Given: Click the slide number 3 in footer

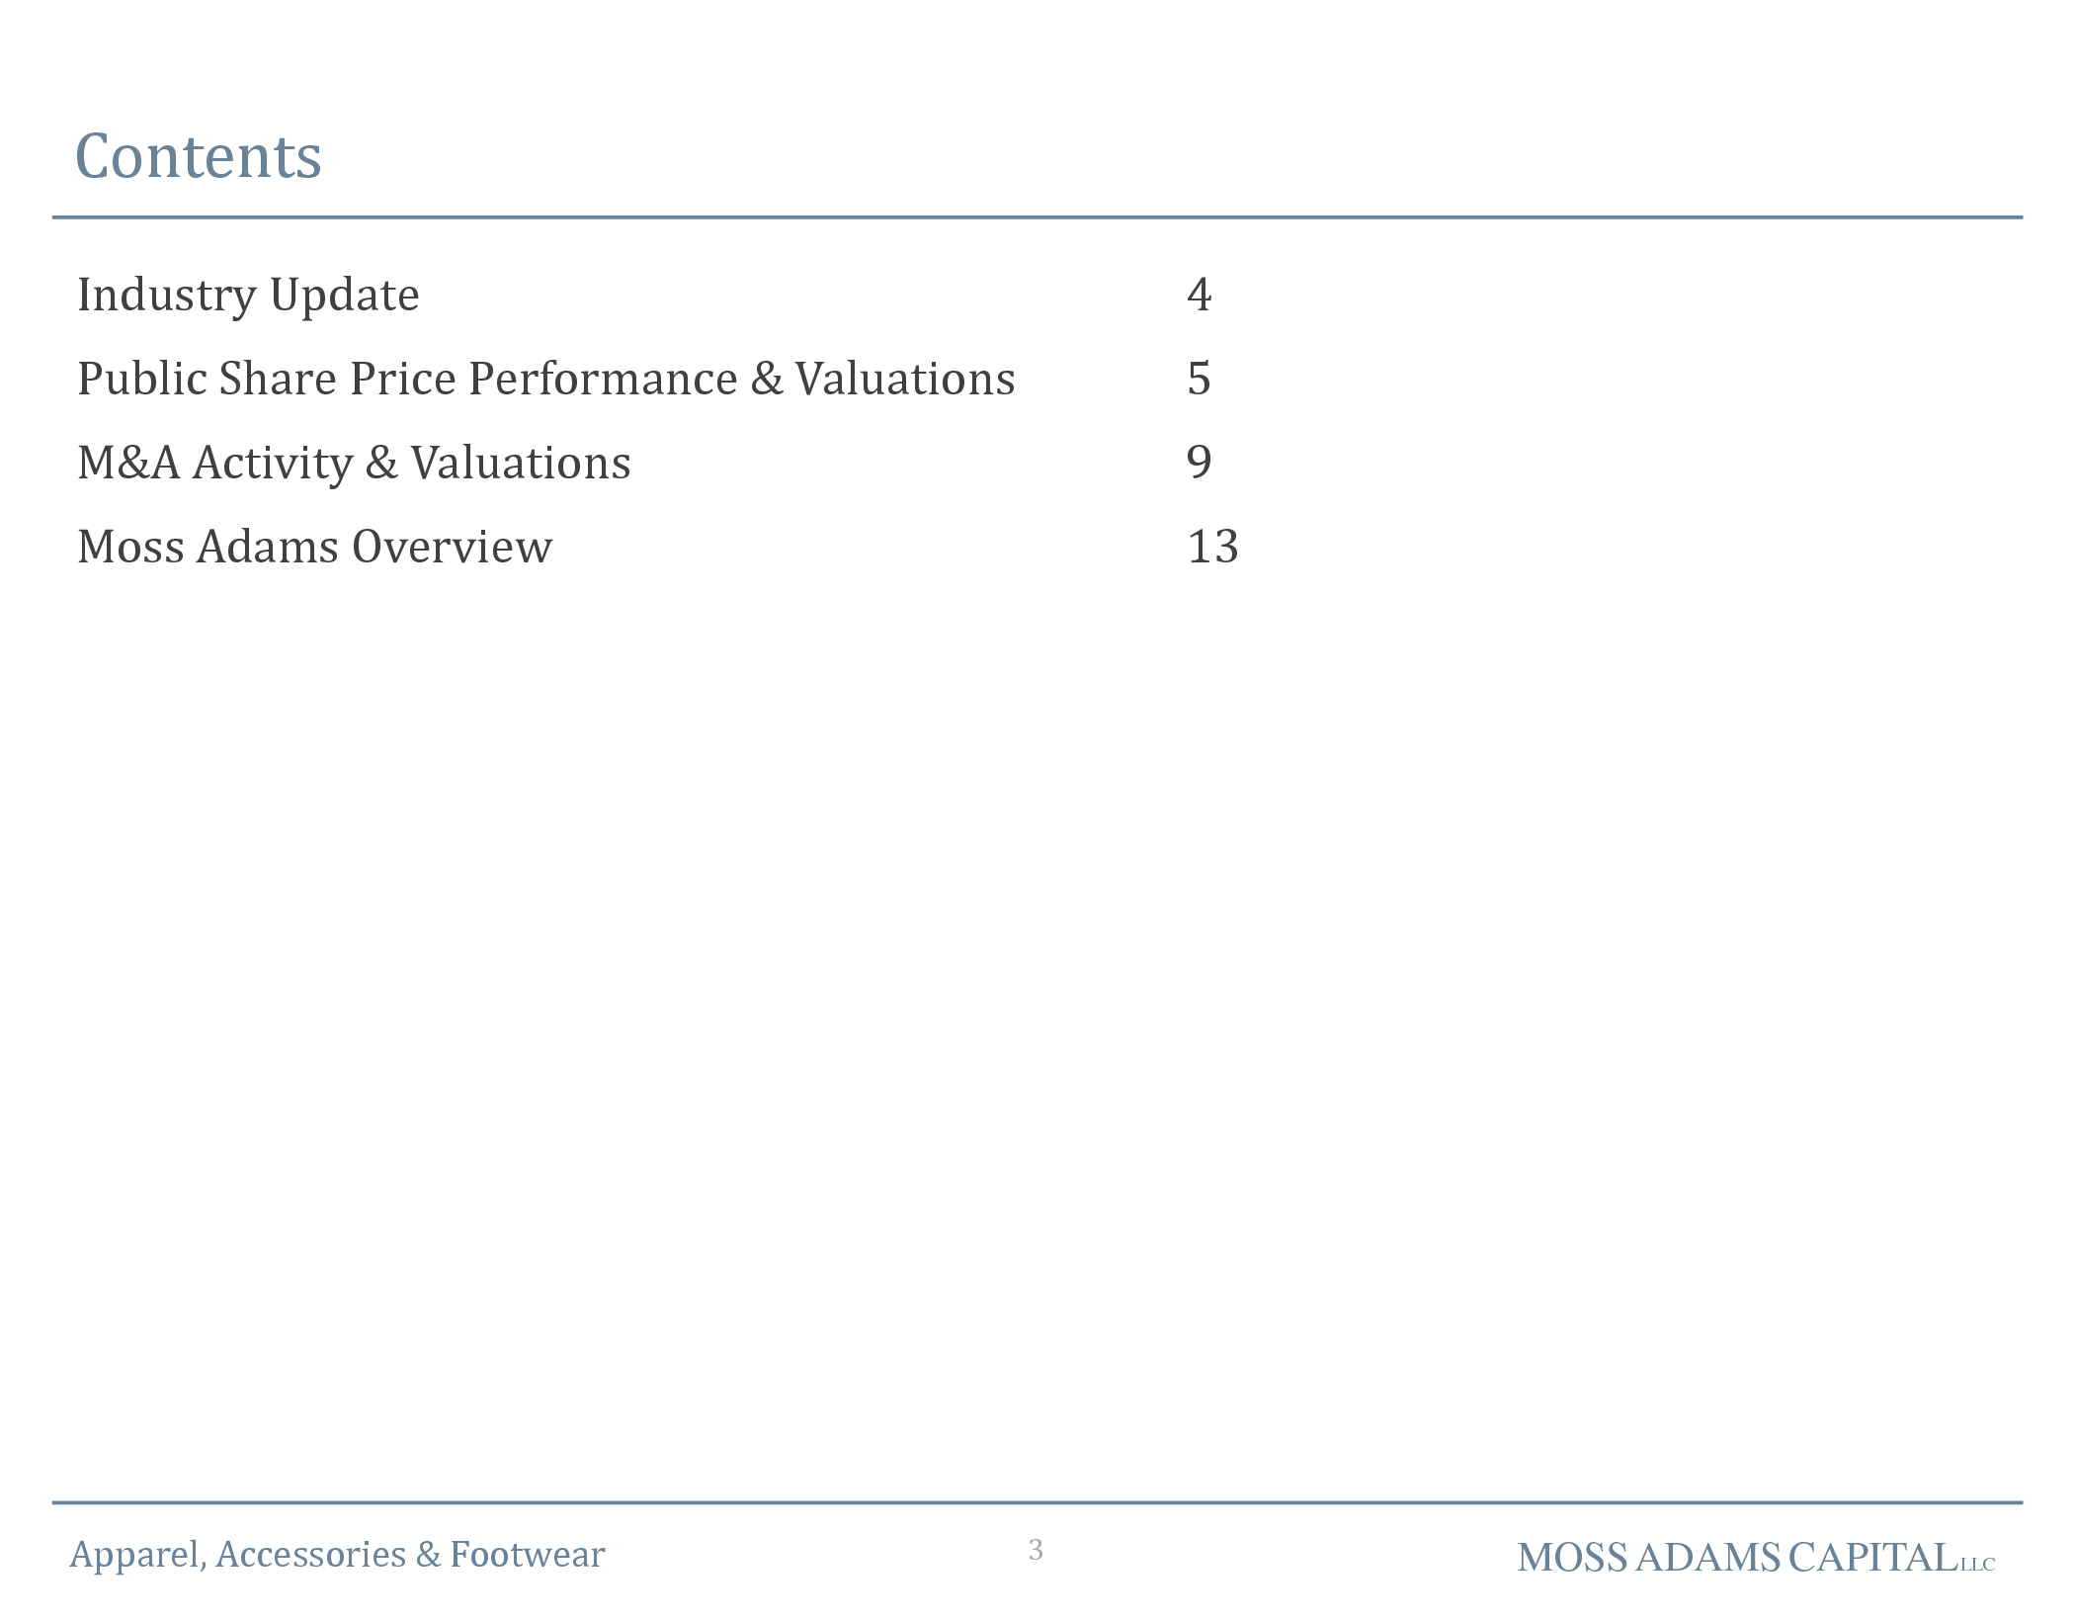Looking at the screenshot, I should coord(1036,1550).
